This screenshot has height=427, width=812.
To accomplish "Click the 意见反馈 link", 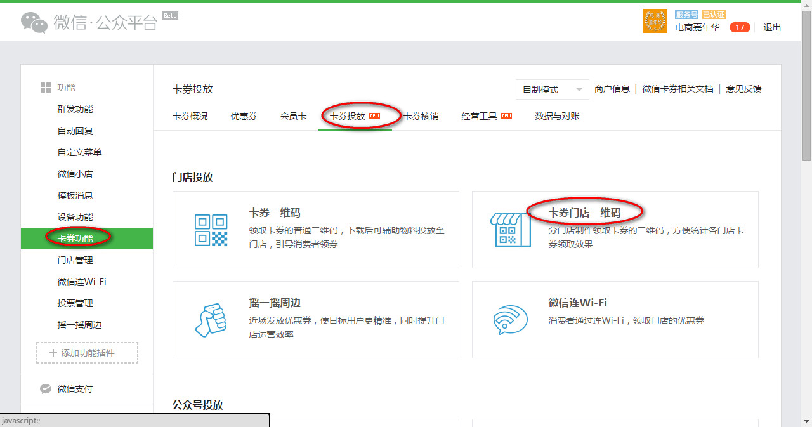I will coord(743,89).
